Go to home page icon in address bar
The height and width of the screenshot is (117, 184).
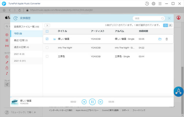tap(4, 10)
